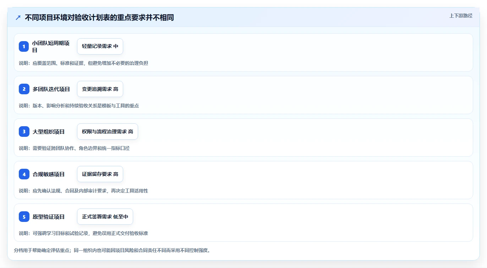This screenshot has height=268, width=487.
Task: Click the arrow icon beside the header title
Action: pos(18,17)
